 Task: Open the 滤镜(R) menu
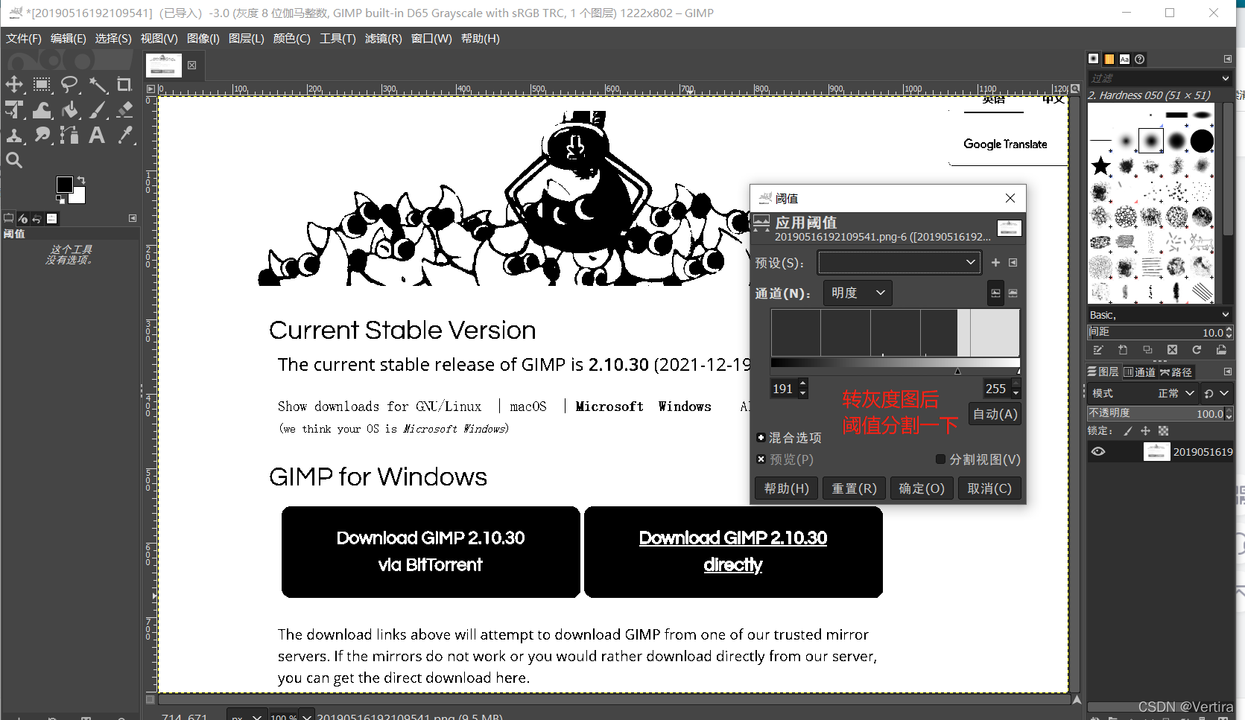tap(384, 39)
